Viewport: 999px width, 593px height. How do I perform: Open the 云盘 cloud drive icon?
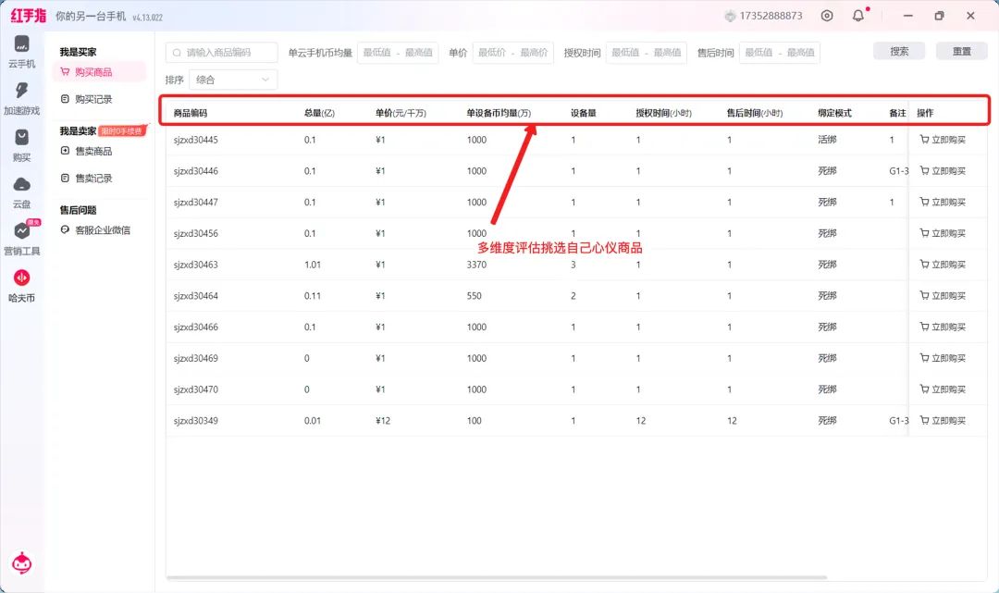[x=21, y=185]
